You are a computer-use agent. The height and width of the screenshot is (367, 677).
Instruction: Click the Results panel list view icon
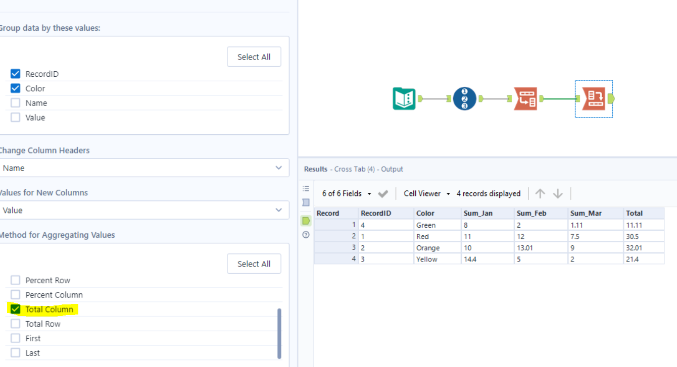coord(306,188)
